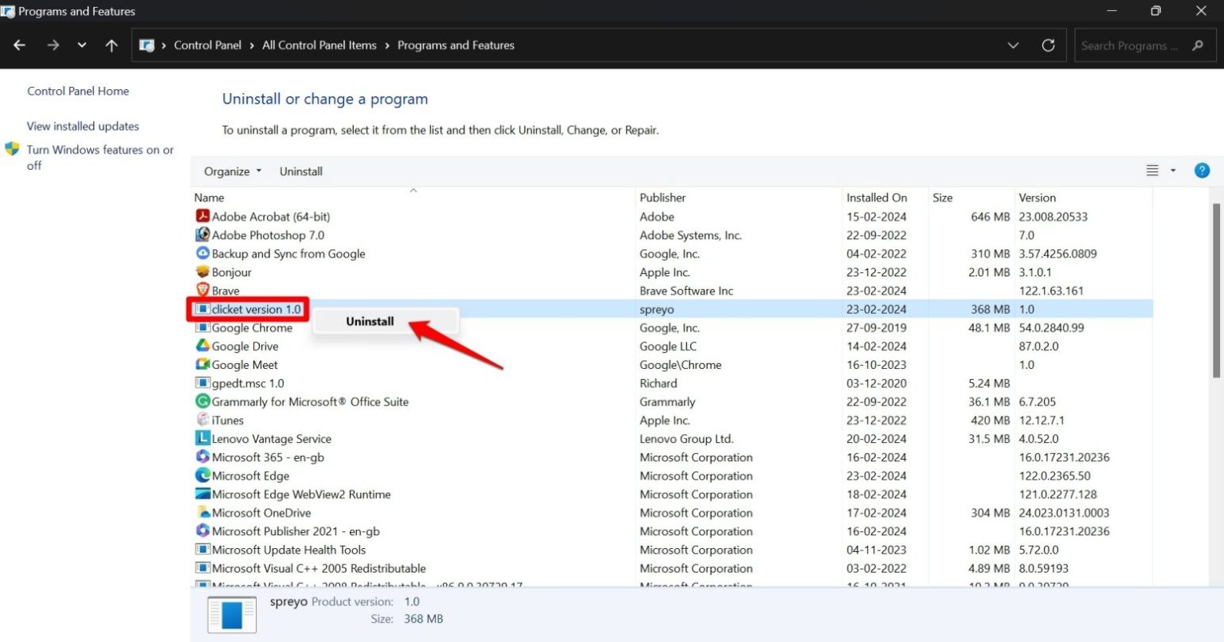Click the Microsoft OneDrive icon
The height and width of the screenshot is (642, 1224).
click(202, 512)
